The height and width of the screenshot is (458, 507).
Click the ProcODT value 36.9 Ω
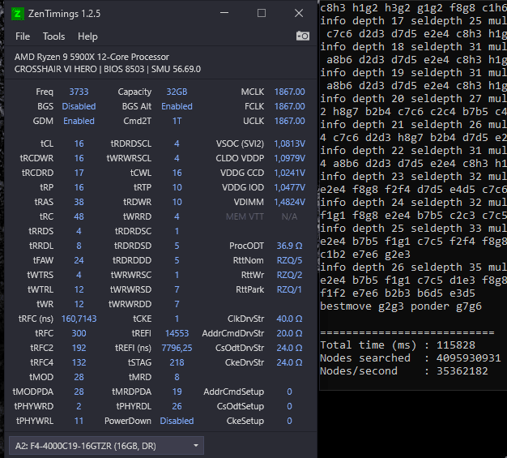pos(289,246)
